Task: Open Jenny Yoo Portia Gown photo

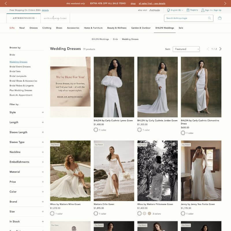Action: (201, 171)
